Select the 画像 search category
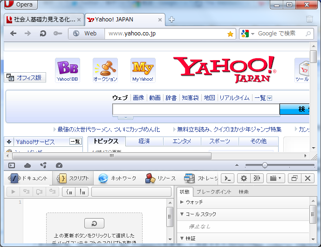321x247 pixels. [138, 98]
